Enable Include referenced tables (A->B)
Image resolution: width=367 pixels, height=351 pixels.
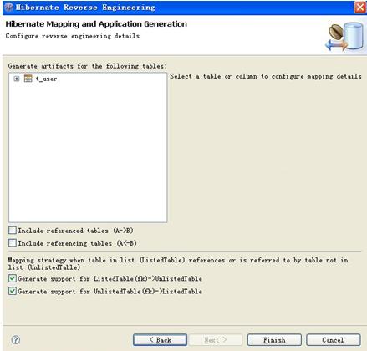(x=13, y=231)
